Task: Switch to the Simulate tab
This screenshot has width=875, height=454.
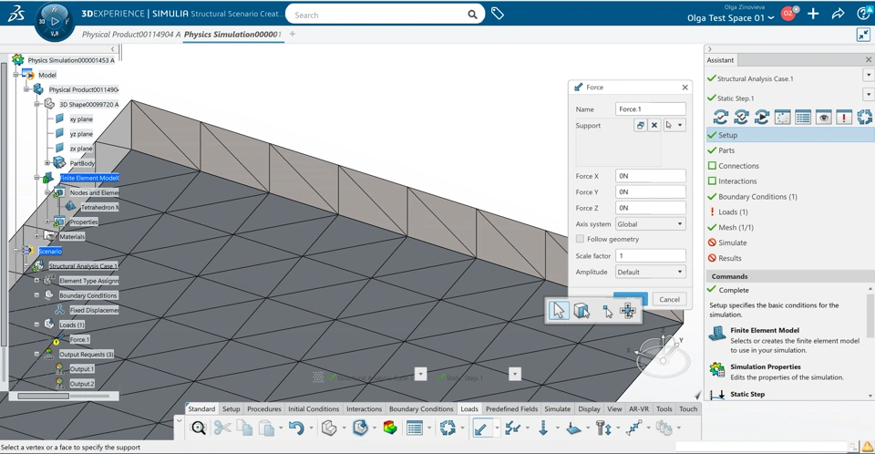Action: tap(558, 408)
